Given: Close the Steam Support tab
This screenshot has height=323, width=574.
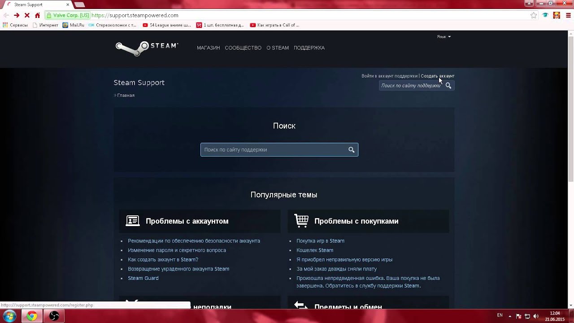Looking at the screenshot, I should tap(68, 4).
